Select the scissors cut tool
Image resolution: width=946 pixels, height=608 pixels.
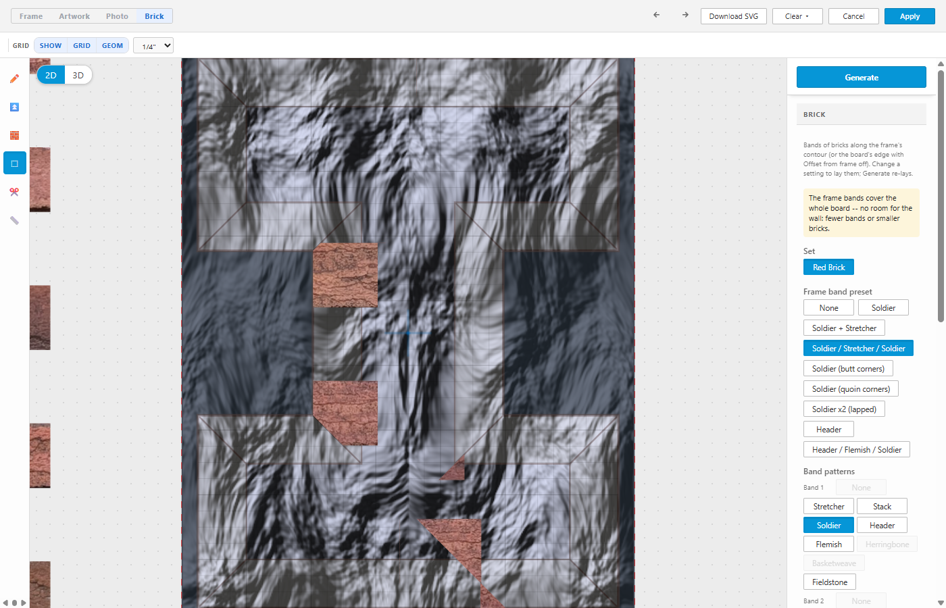click(14, 192)
